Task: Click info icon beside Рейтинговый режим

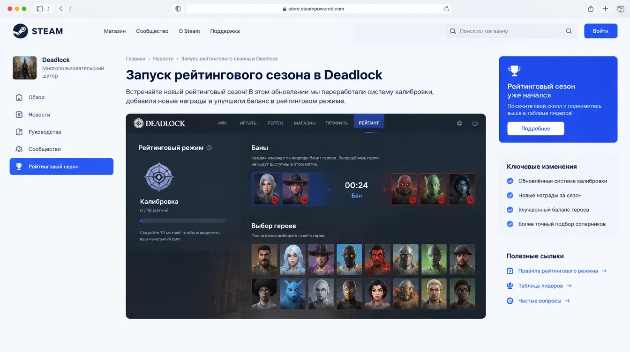Action: [209, 148]
